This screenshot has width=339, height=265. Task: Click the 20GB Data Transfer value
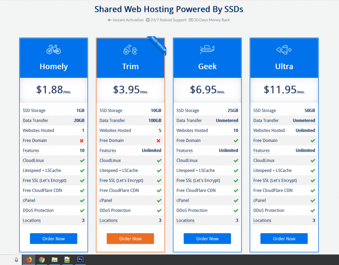click(x=79, y=121)
